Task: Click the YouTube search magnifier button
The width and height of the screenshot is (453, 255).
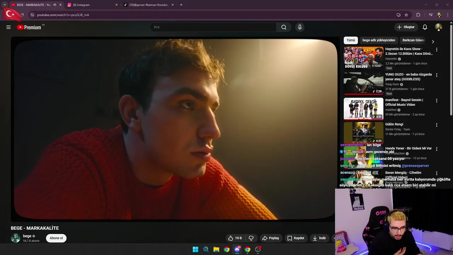Action: tap(284, 27)
